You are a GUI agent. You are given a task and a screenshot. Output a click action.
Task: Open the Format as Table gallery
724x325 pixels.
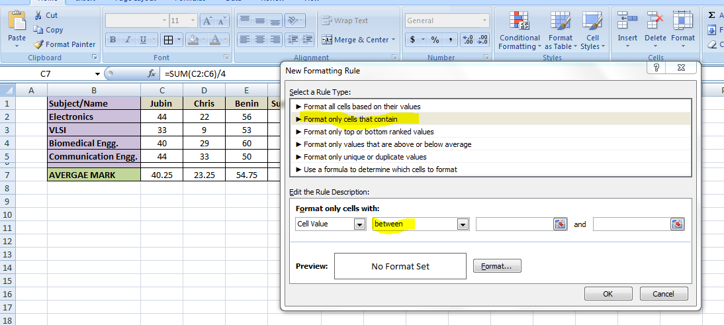click(561, 31)
